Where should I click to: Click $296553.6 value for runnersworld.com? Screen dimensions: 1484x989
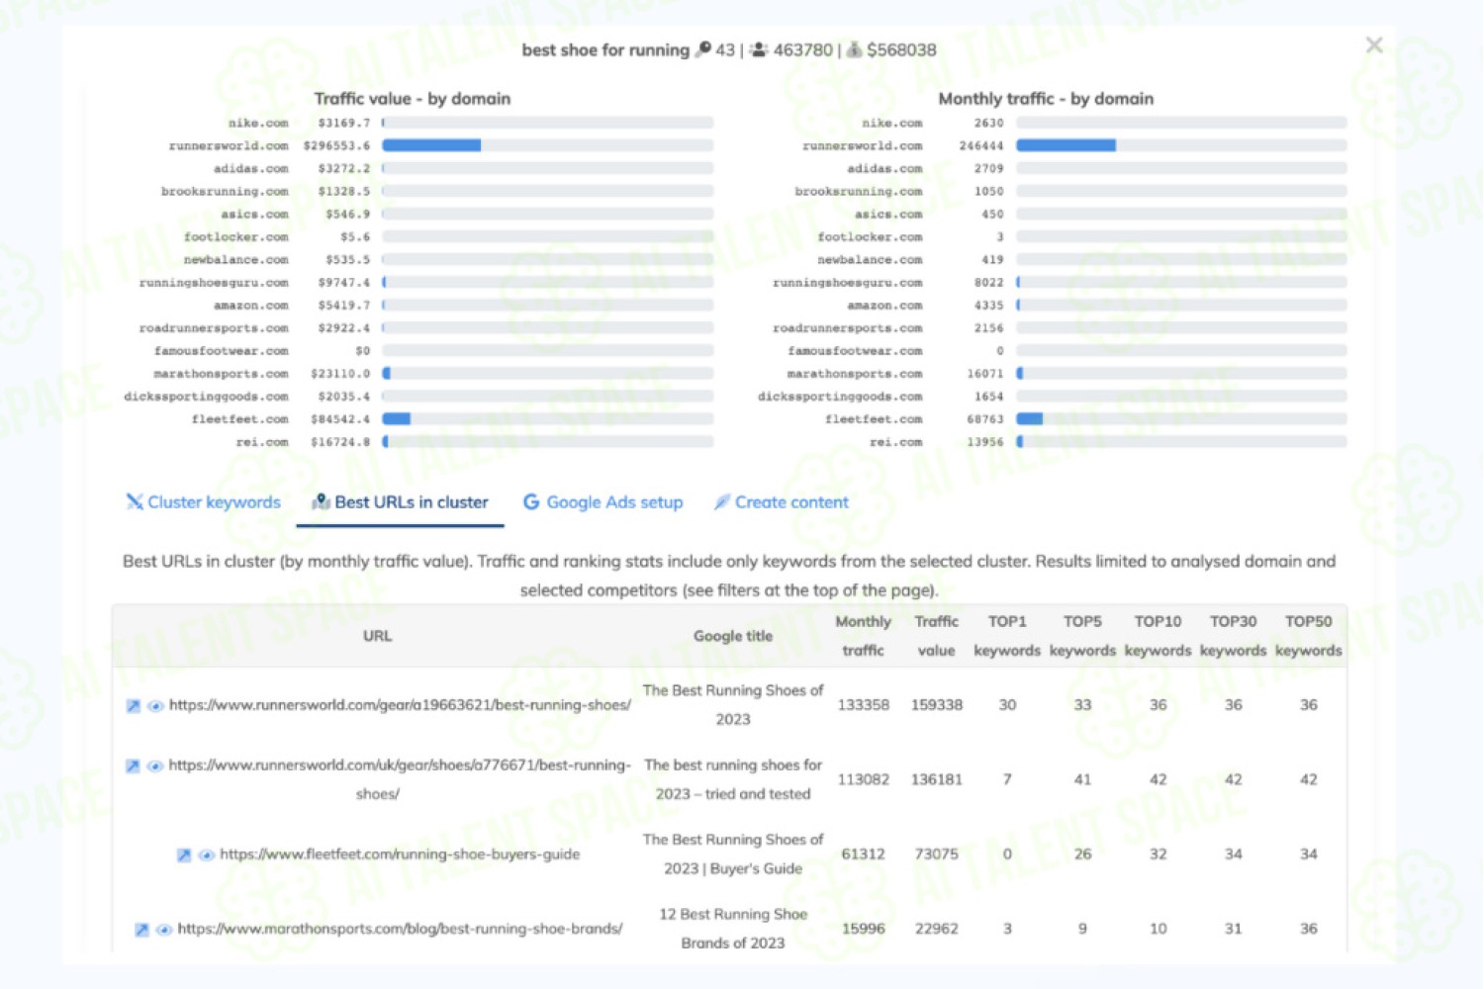pos(336,145)
